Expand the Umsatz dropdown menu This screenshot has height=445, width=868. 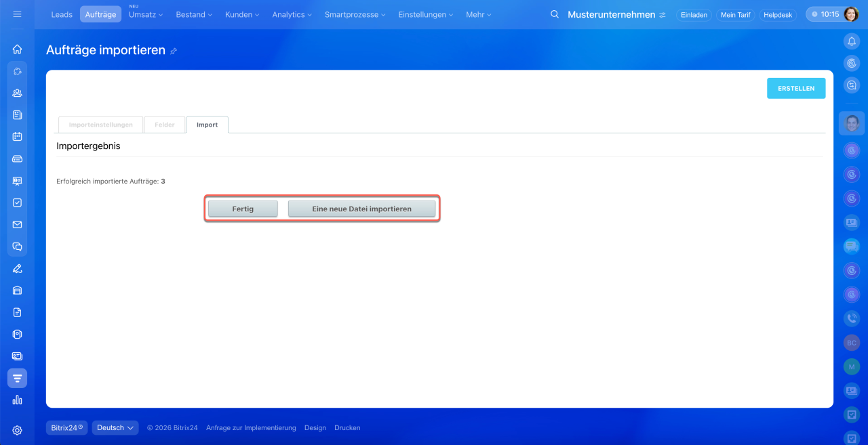[146, 15]
